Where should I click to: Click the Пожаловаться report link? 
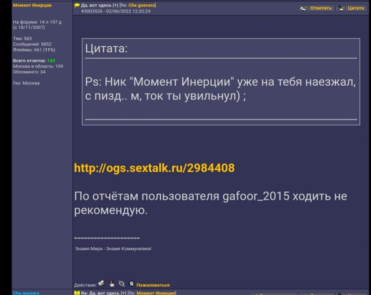coord(153,285)
